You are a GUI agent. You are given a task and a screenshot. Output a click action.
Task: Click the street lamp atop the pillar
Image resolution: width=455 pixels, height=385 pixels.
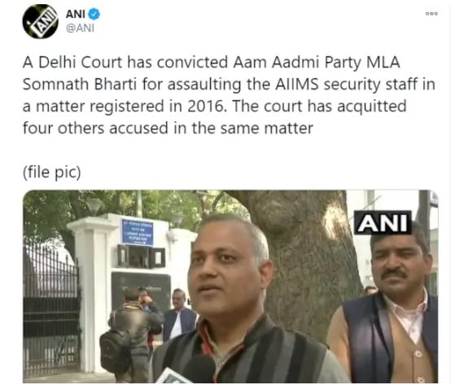(94, 207)
